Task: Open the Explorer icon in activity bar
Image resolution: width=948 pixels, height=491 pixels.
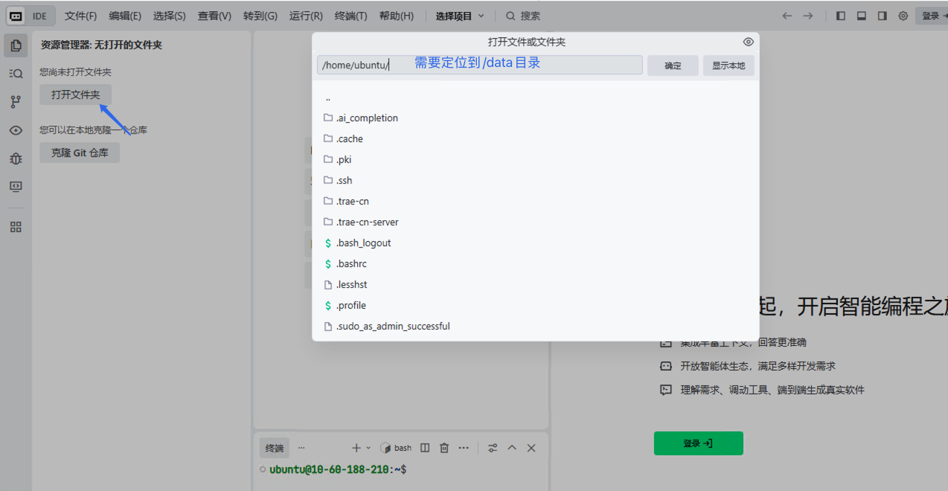Action: pos(16,45)
